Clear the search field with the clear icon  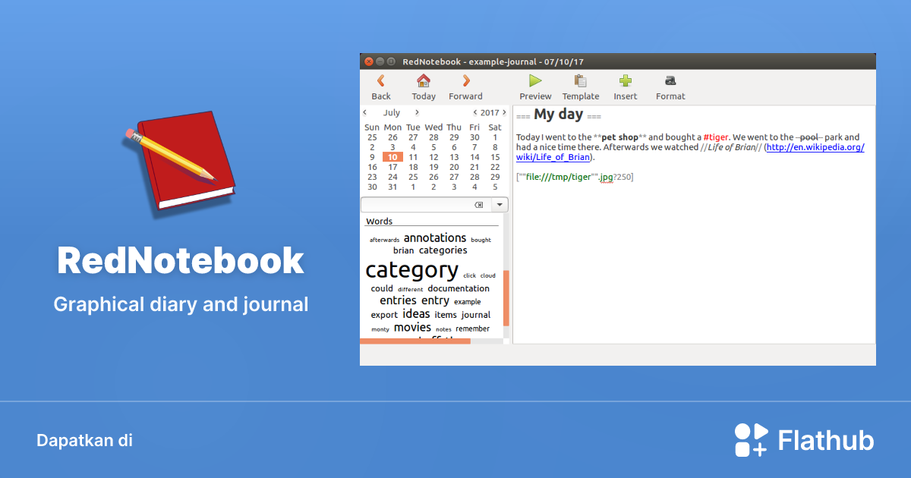pos(479,204)
